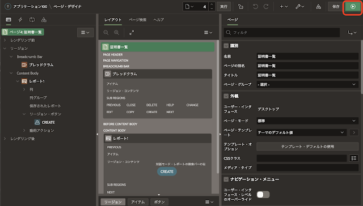Image resolution: width=363 pixels, height=206 pixels.
Task: Open the utilities wrench menu
Action: [300, 7]
